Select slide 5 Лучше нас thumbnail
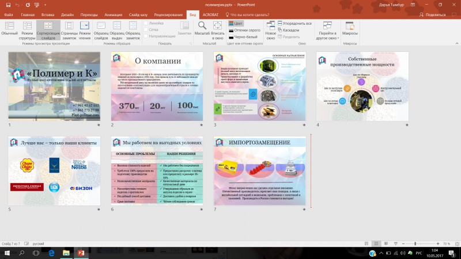This screenshot has width=461, height=259. tap(54, 171)
